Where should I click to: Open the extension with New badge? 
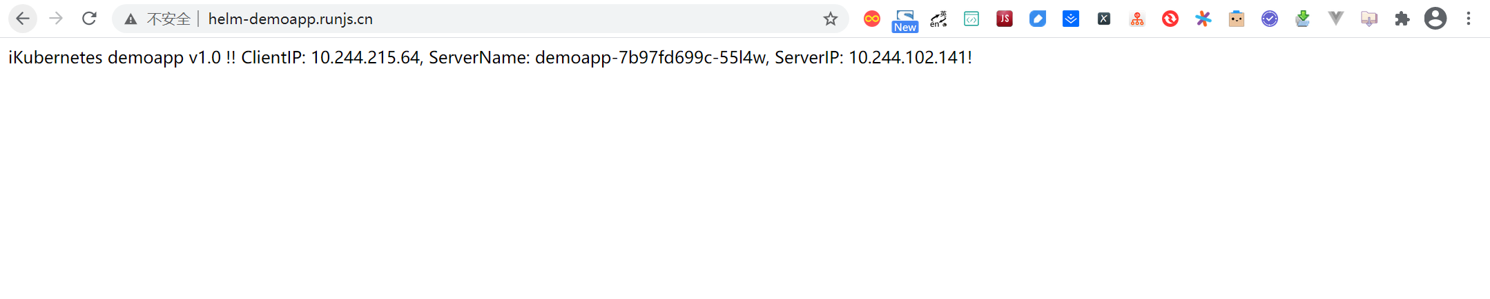pos(905,20)
